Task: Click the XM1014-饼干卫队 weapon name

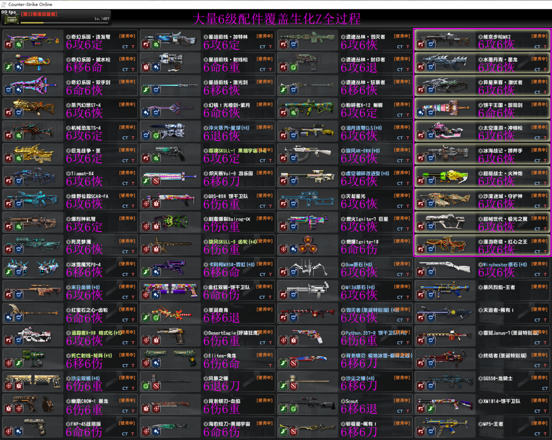Action: (502, 401)
